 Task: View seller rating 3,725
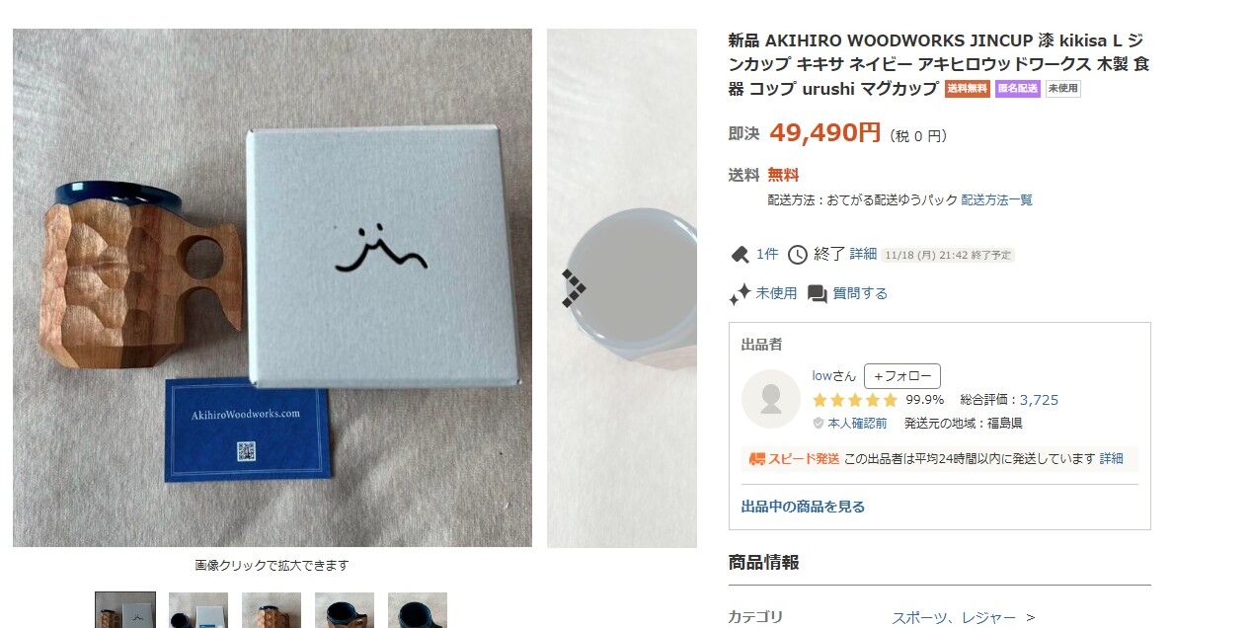[x=1039, y=400]
